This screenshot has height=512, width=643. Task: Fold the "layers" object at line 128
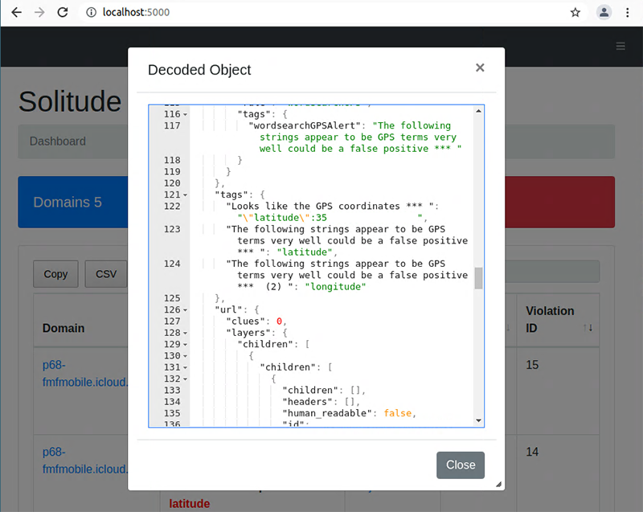pyautogui.click(x=185, y=333)
